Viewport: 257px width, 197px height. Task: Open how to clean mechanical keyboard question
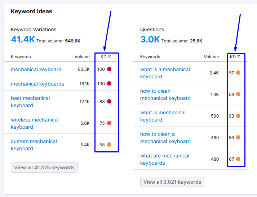point(165,95)
